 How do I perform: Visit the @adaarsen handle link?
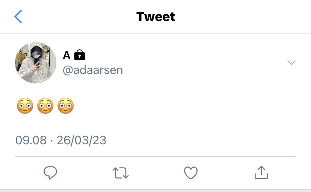[93, 70]
